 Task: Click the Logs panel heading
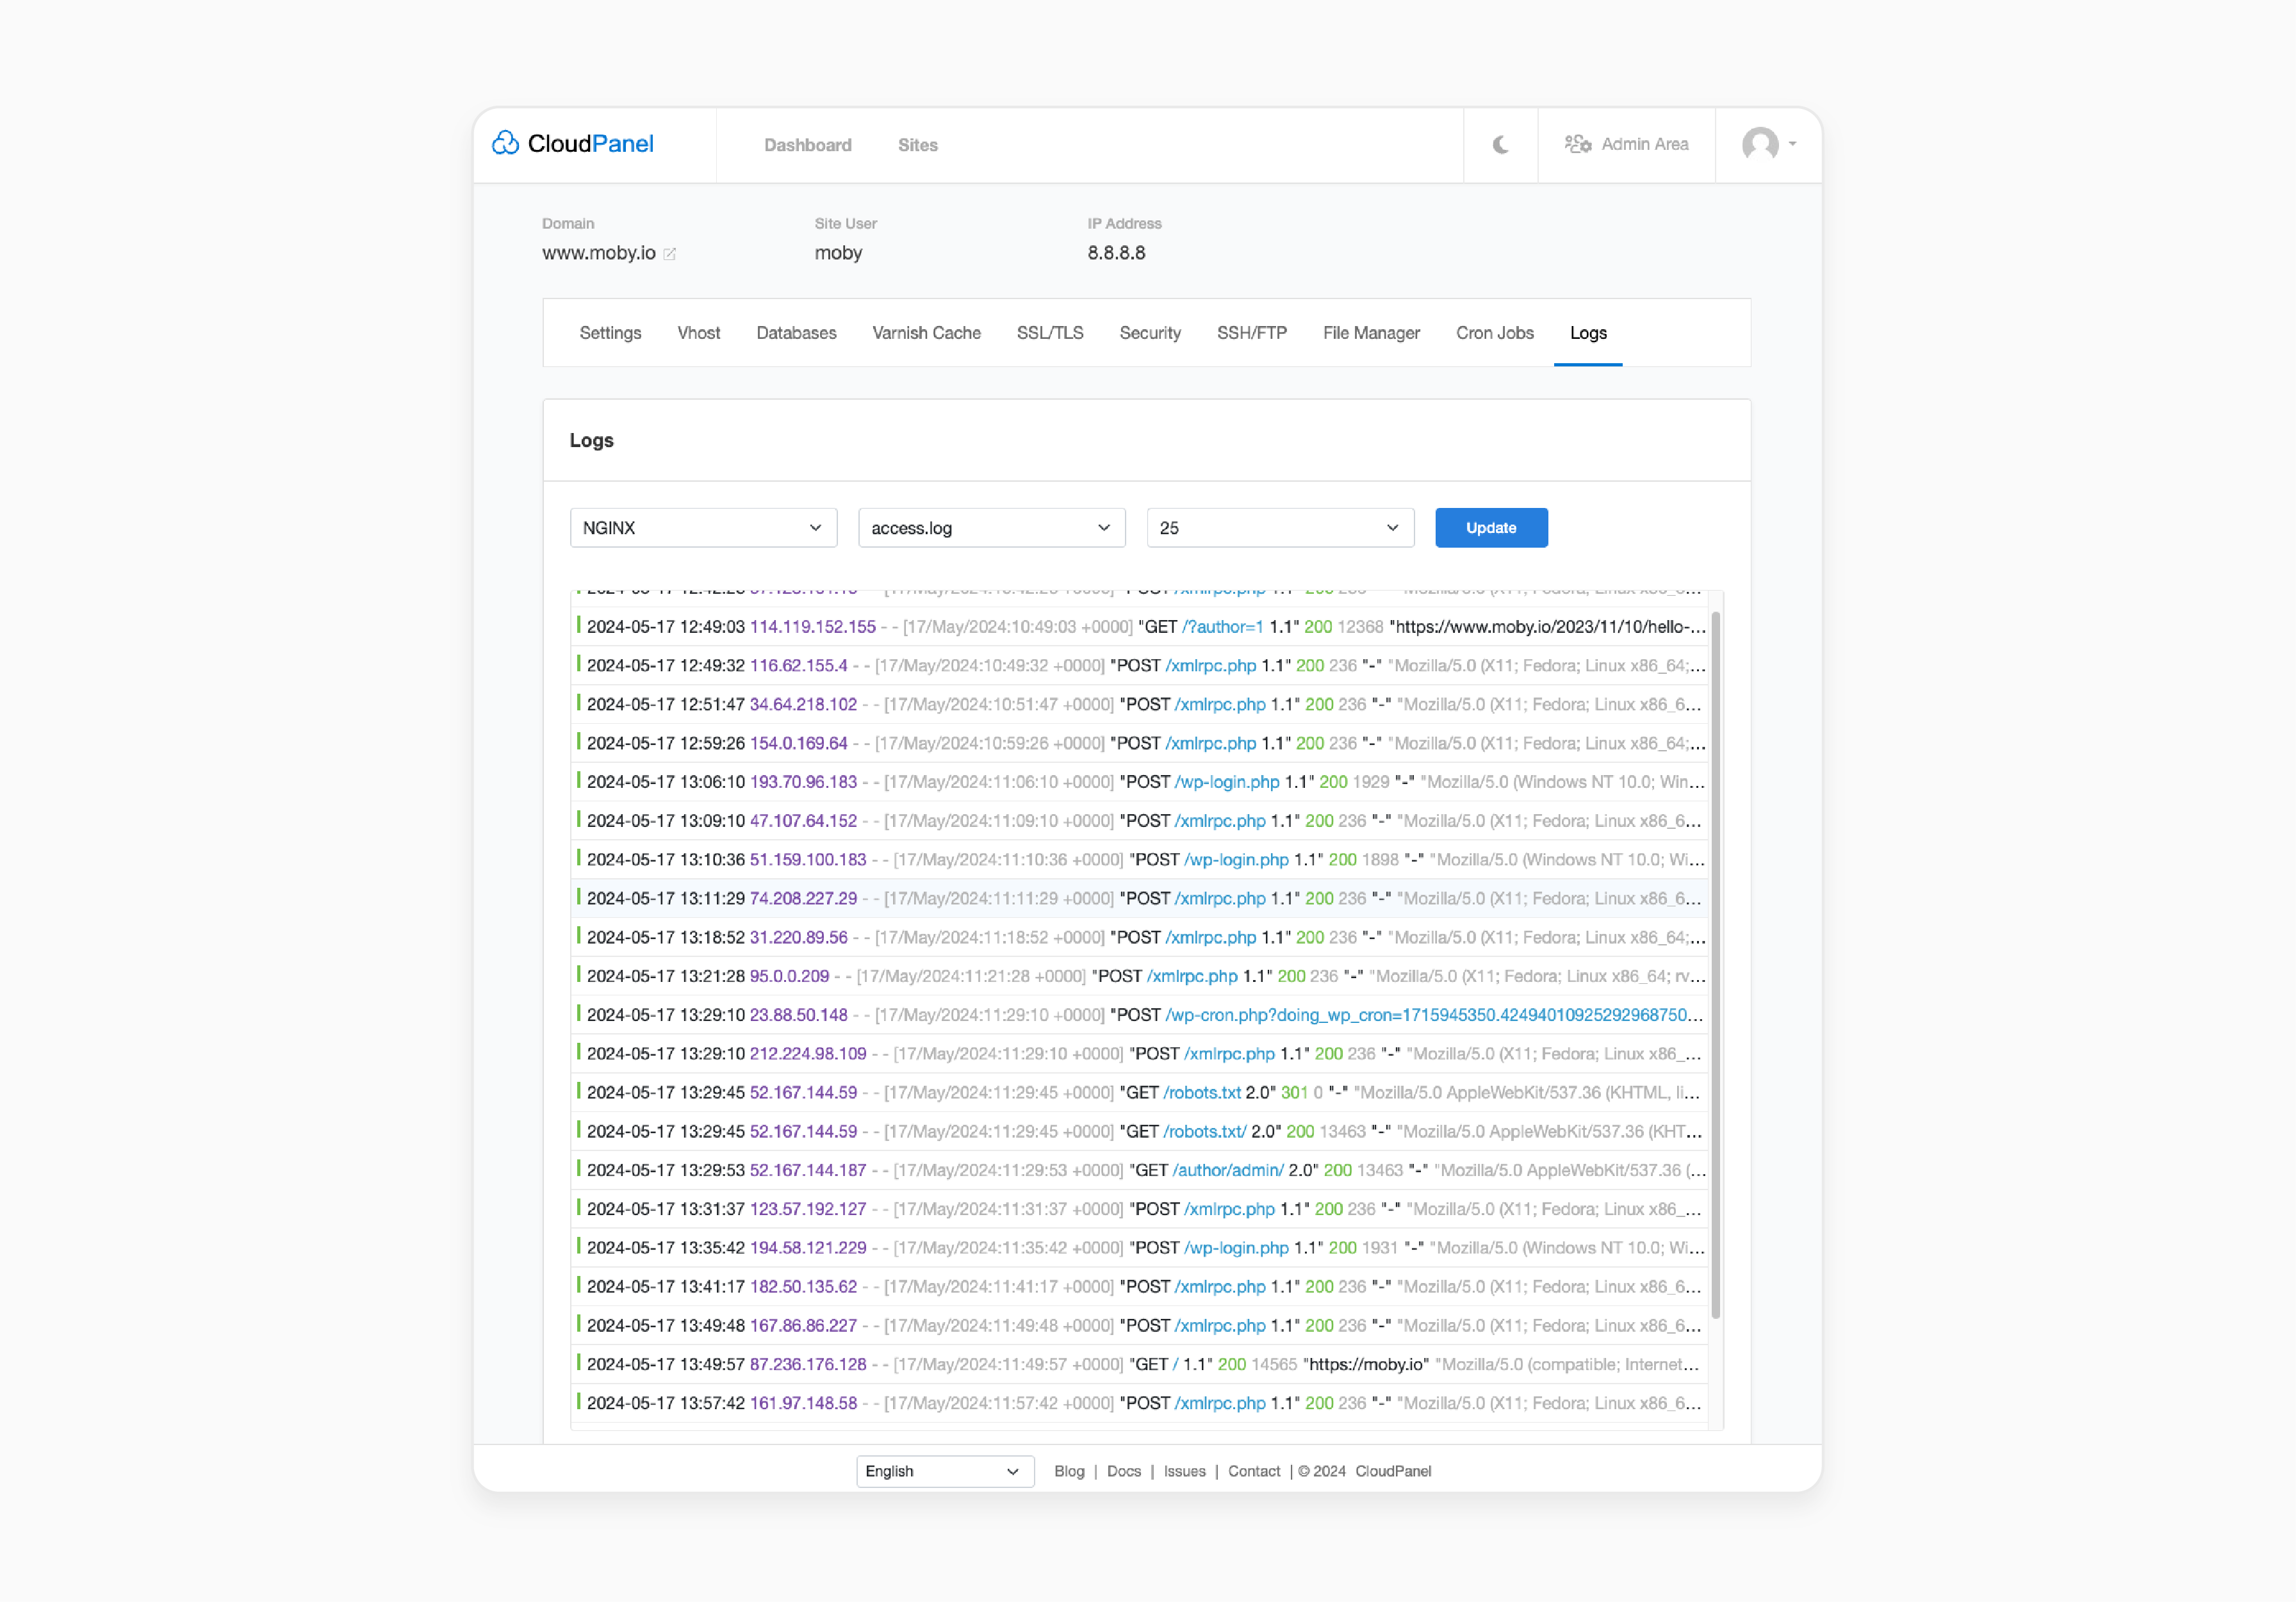591,441
